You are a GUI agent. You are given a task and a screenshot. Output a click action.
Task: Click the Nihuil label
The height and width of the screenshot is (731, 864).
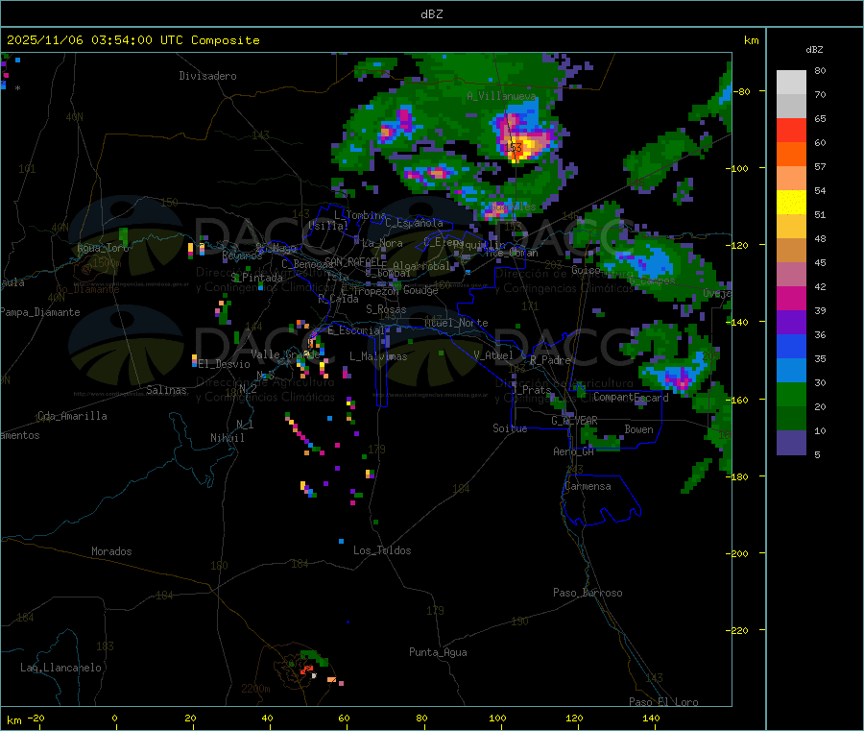(x=228, y=438)
